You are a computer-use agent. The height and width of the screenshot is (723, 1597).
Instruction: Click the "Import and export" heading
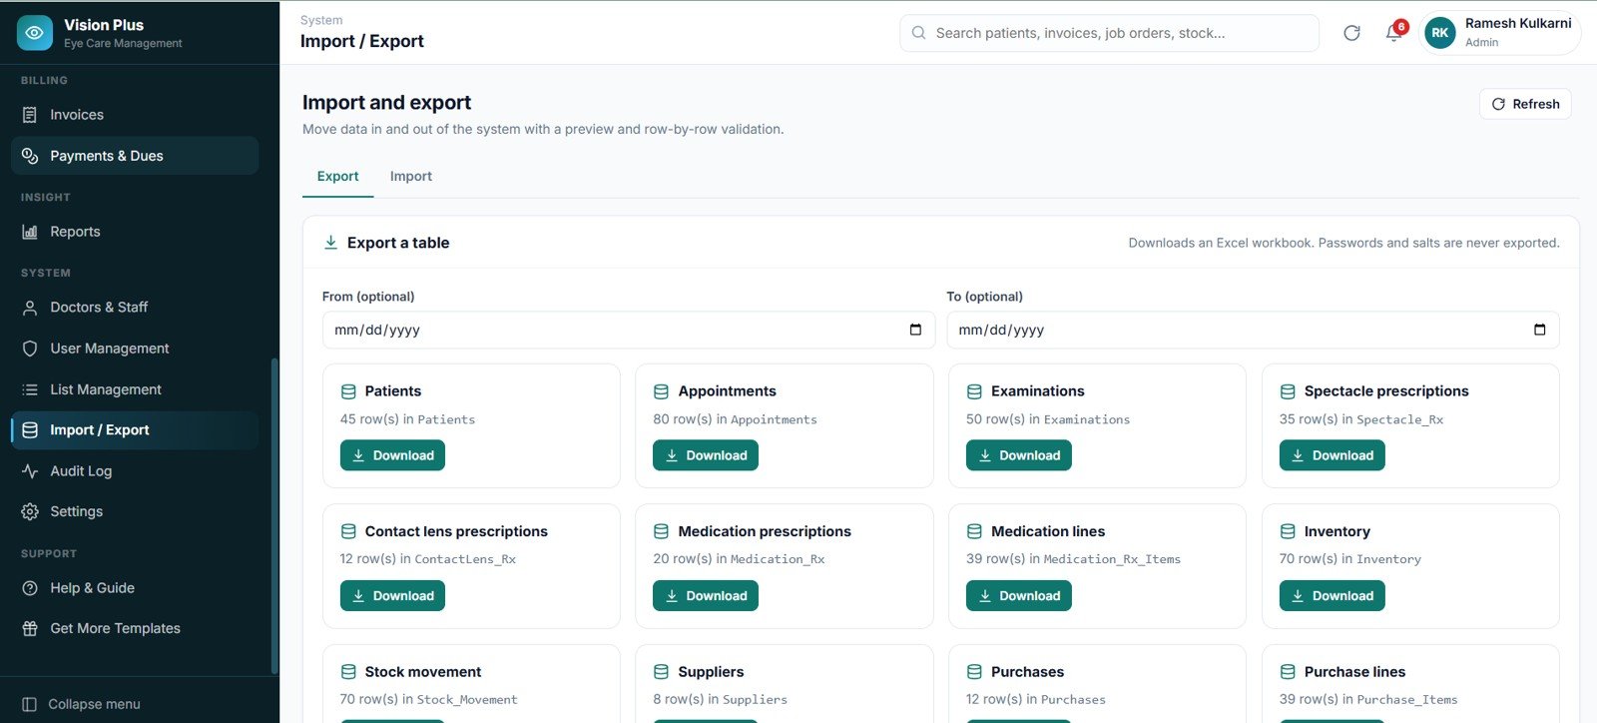(x=386, y=103)
